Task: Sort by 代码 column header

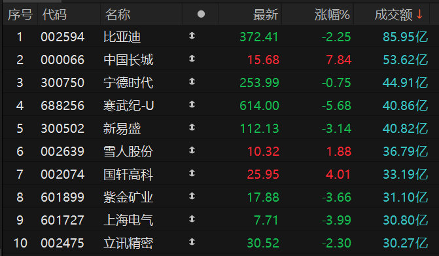Action: coord(54,14)
